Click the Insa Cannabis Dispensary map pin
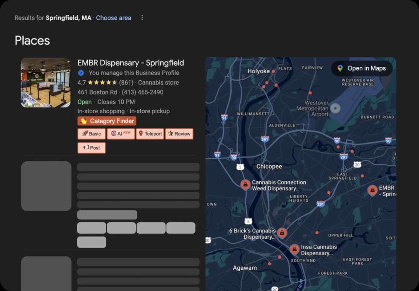Image resolution: width=419 pixels, height=291 pixels. point(294,249)
